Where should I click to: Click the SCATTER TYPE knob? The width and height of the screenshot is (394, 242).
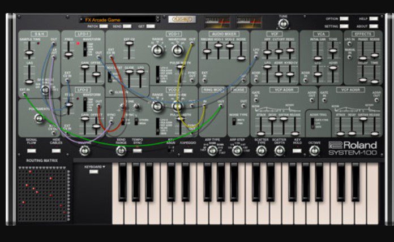click(262, 150)
